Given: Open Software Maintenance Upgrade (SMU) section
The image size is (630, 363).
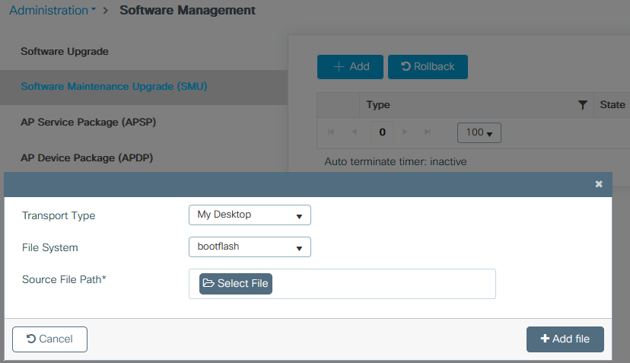Looking at the screenshot, I should tap(113, 87).
